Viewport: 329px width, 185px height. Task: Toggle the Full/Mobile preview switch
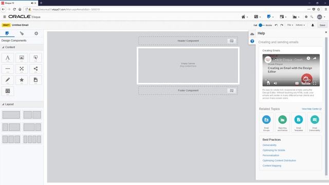click(x=262, y=25)
